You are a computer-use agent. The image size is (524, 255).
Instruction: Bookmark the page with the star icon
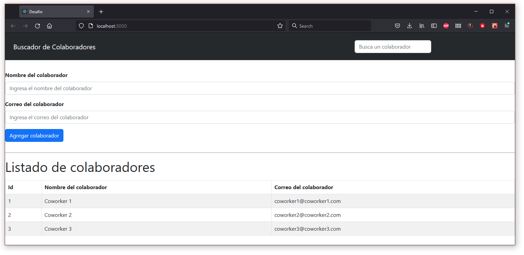(280, 26)
